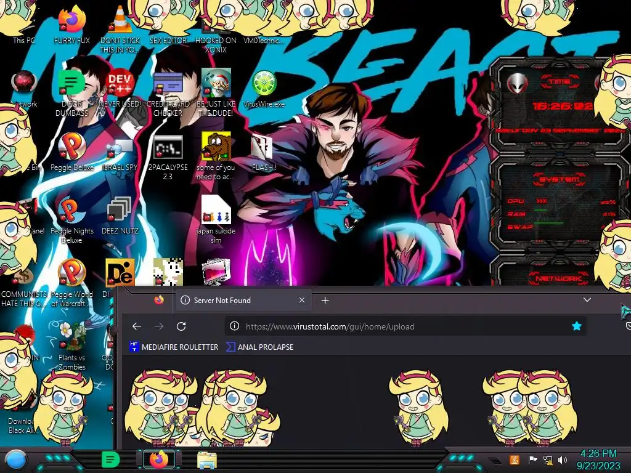
Task: Click the orange Java tray icon
Action: 515,459
